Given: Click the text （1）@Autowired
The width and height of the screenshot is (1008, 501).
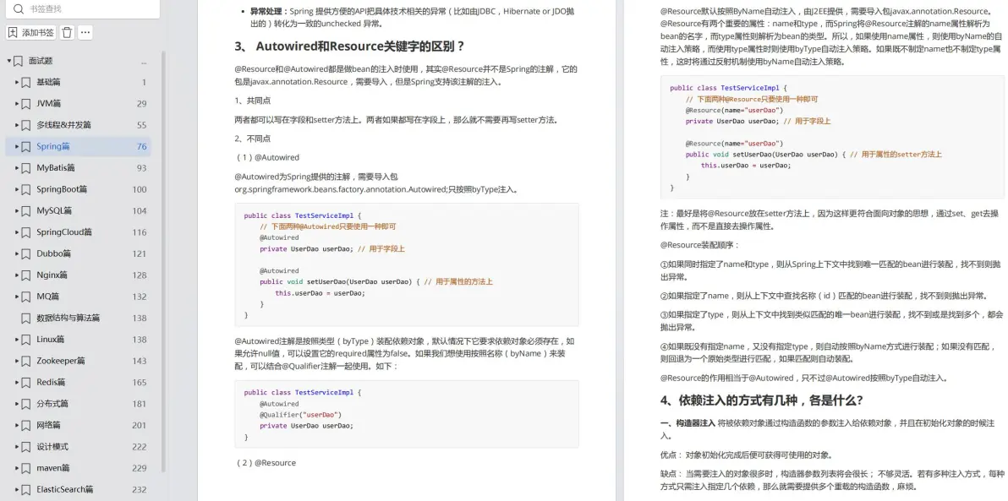Looking at the screenshot, I should coord(266,157).
